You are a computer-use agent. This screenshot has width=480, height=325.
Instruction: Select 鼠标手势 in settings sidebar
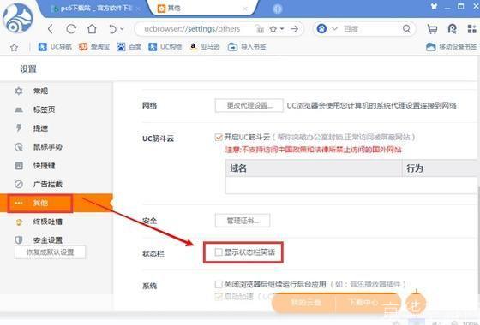[x=57, y=147]
